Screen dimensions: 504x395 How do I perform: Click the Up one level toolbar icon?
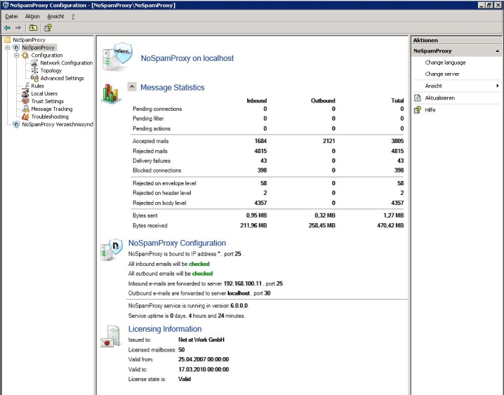(x=33, y=28)
